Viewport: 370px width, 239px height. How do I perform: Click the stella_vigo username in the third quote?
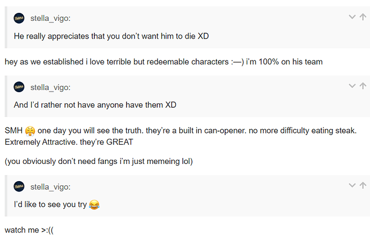(x=50, y=186)
